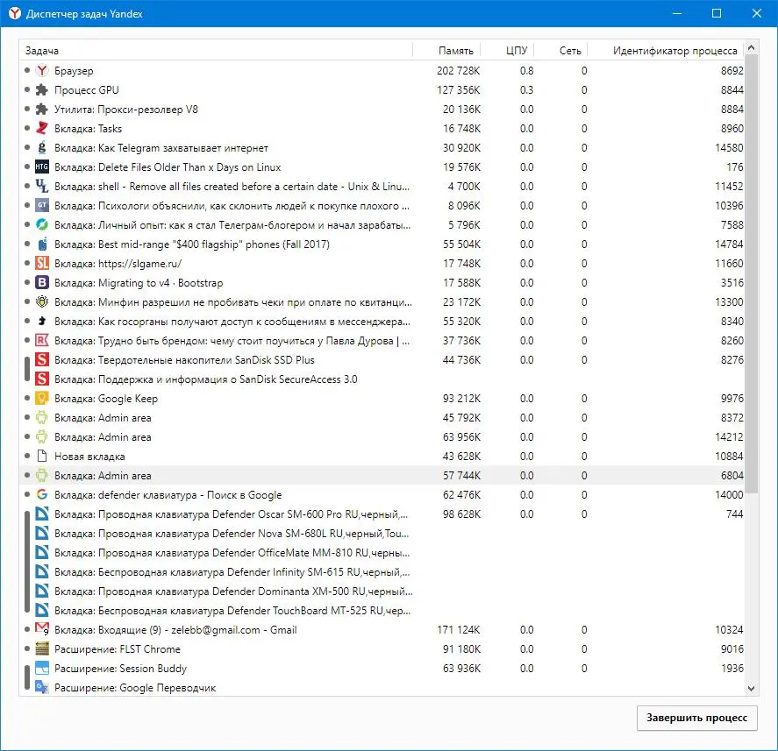Click the favicon of Defender Oscar SM-600 row
Image resolution: width=778 pixels, height=751 pixels.
(x=42, y=514)
